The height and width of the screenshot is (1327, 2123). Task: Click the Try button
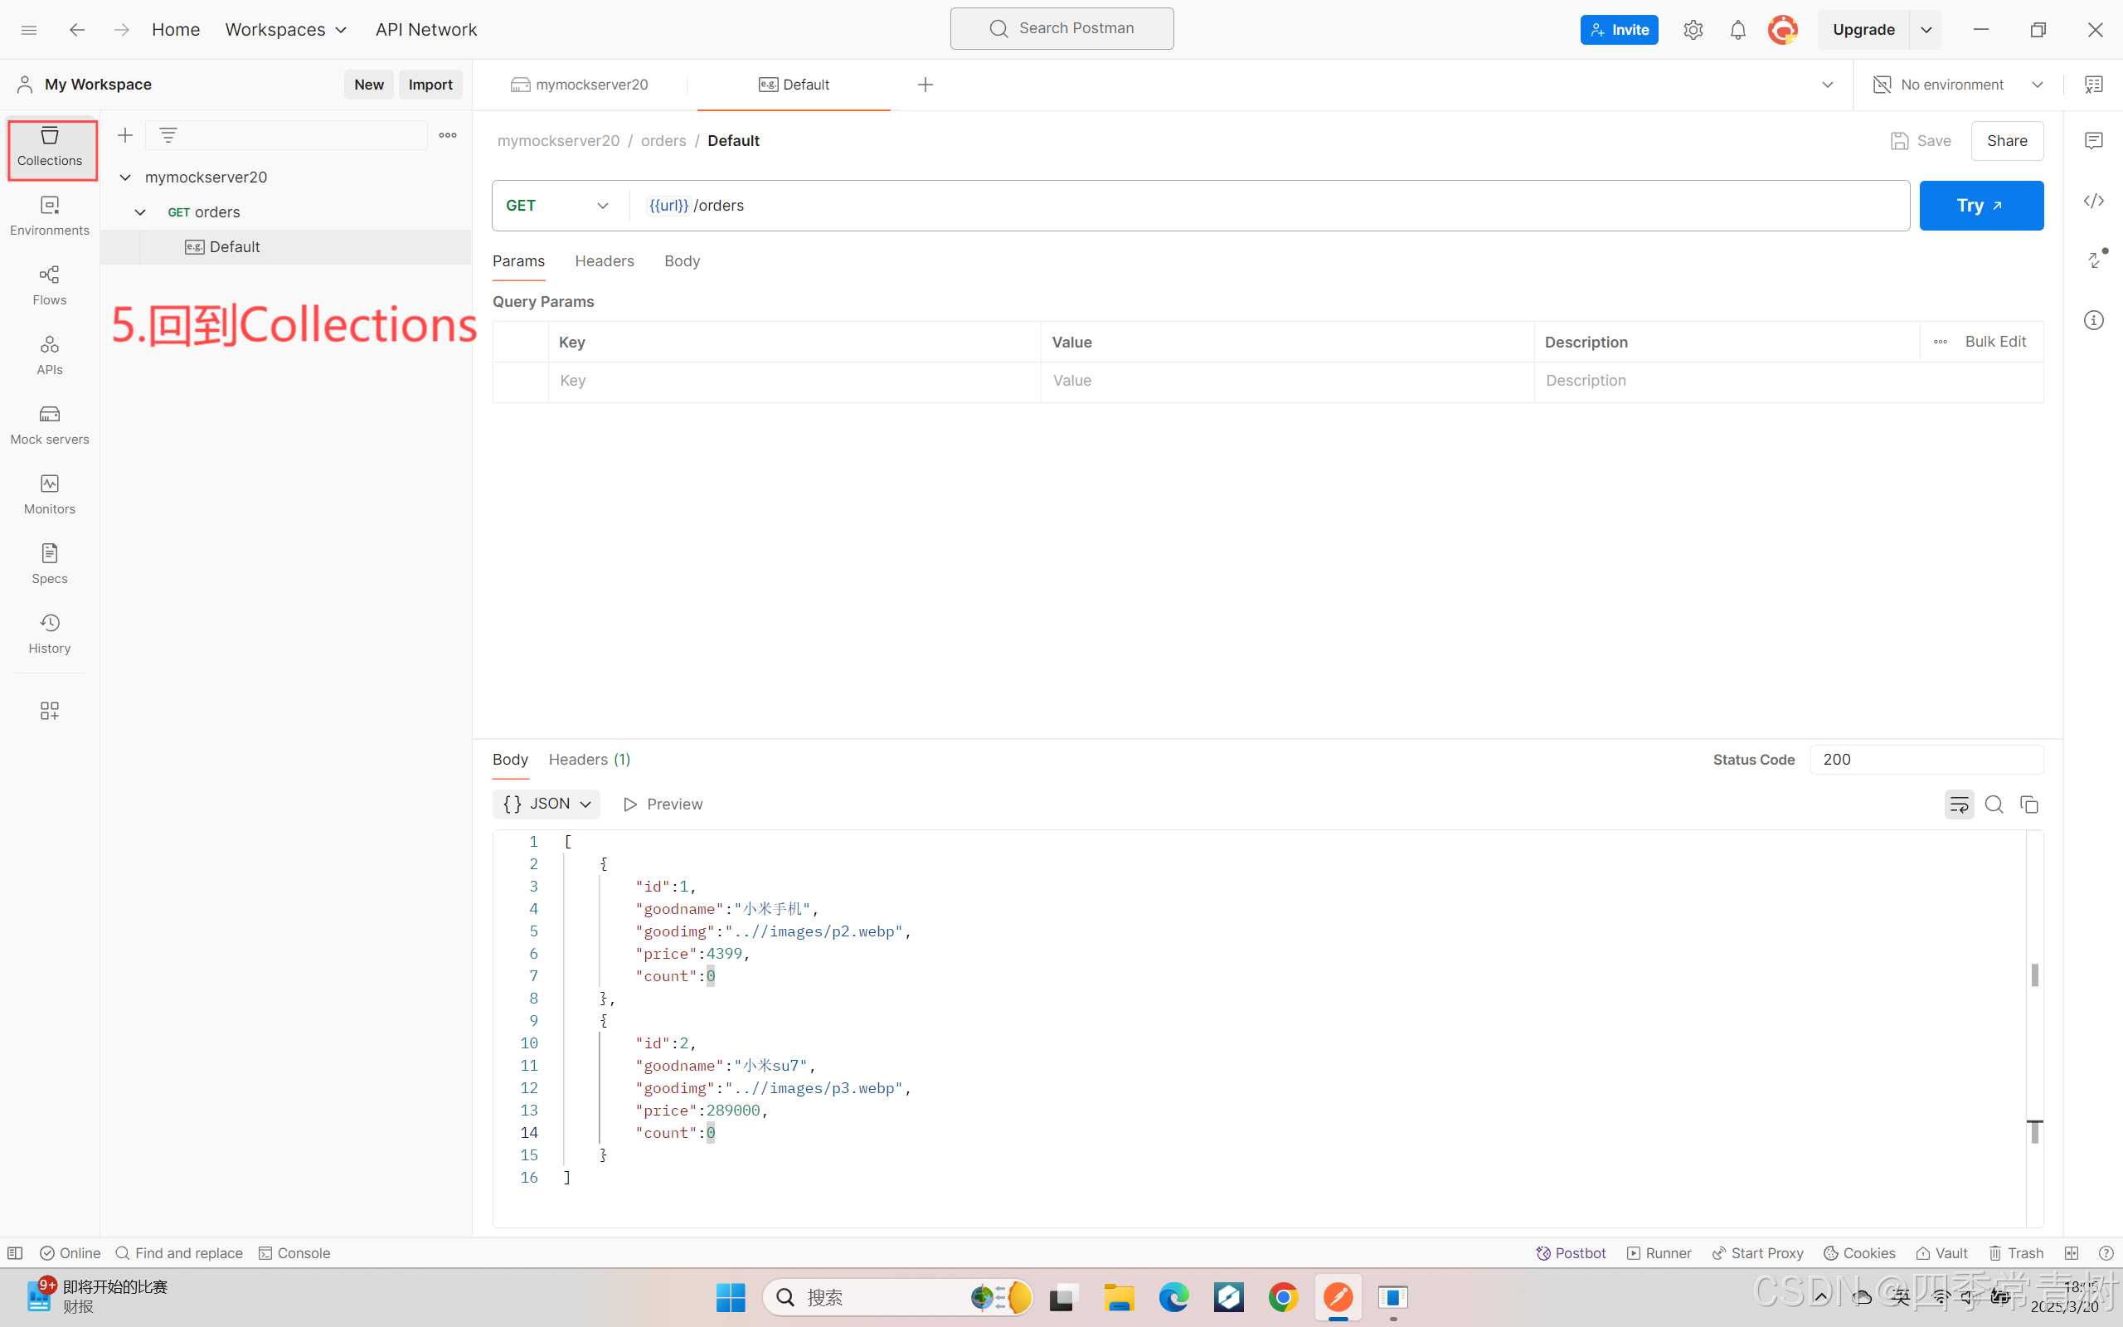[x=1981, y=205]
